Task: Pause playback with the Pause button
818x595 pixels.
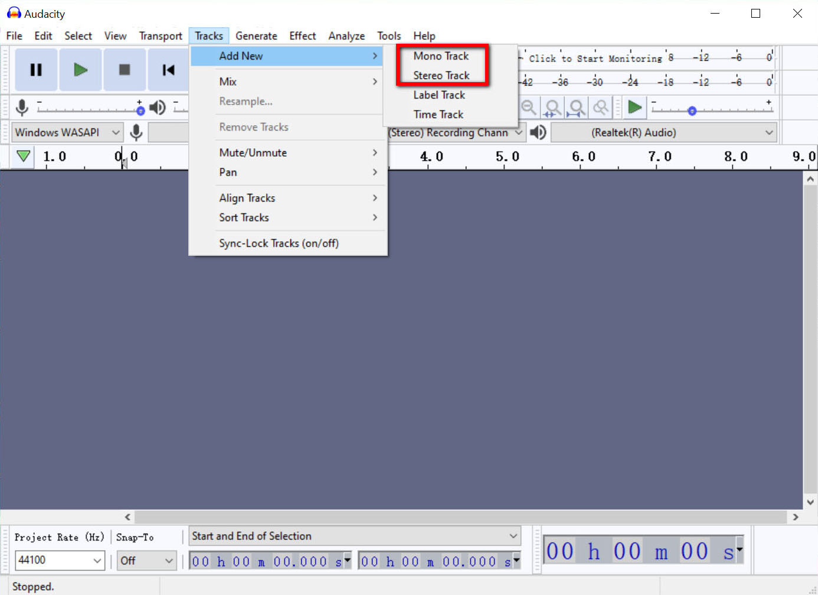Action: point(36,70)
